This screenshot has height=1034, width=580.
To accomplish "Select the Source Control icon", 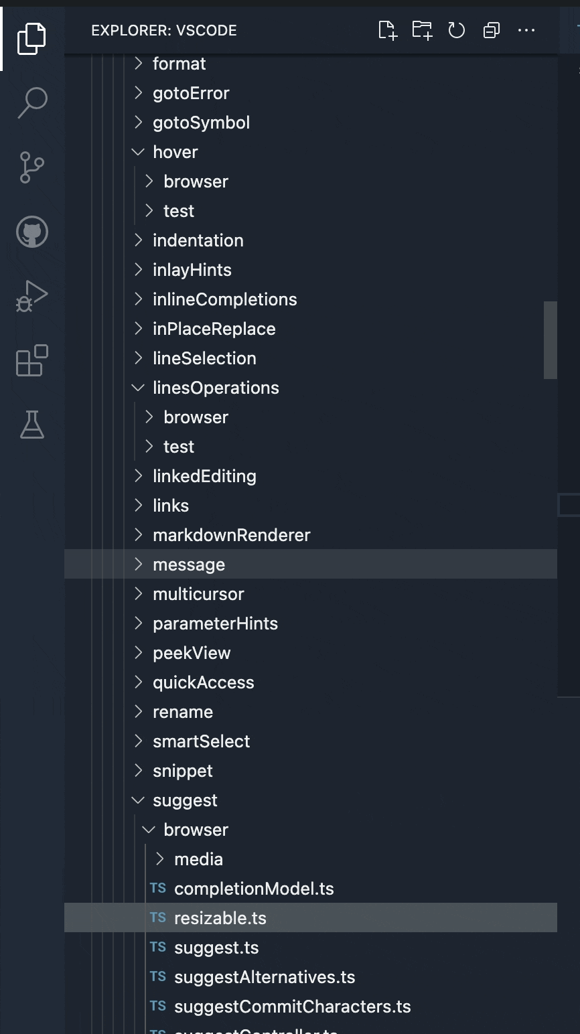I will [31, 167].
